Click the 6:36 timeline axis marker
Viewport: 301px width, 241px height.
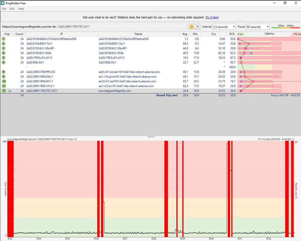click(x=96, y=239)
